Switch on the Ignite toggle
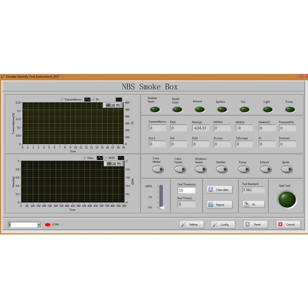The image size is (308, 308). (286, 169)
